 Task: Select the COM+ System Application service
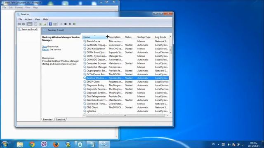pos(126,56)
